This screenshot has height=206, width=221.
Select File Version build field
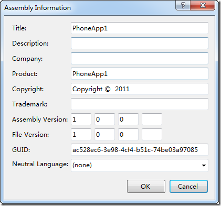128,134
